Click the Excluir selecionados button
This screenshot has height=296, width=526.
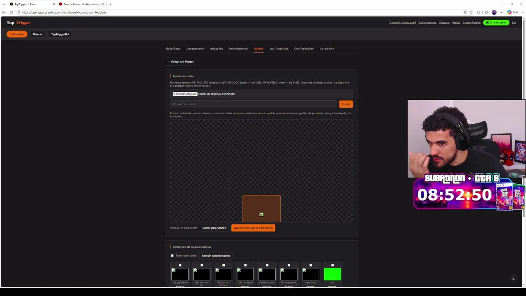216,256
